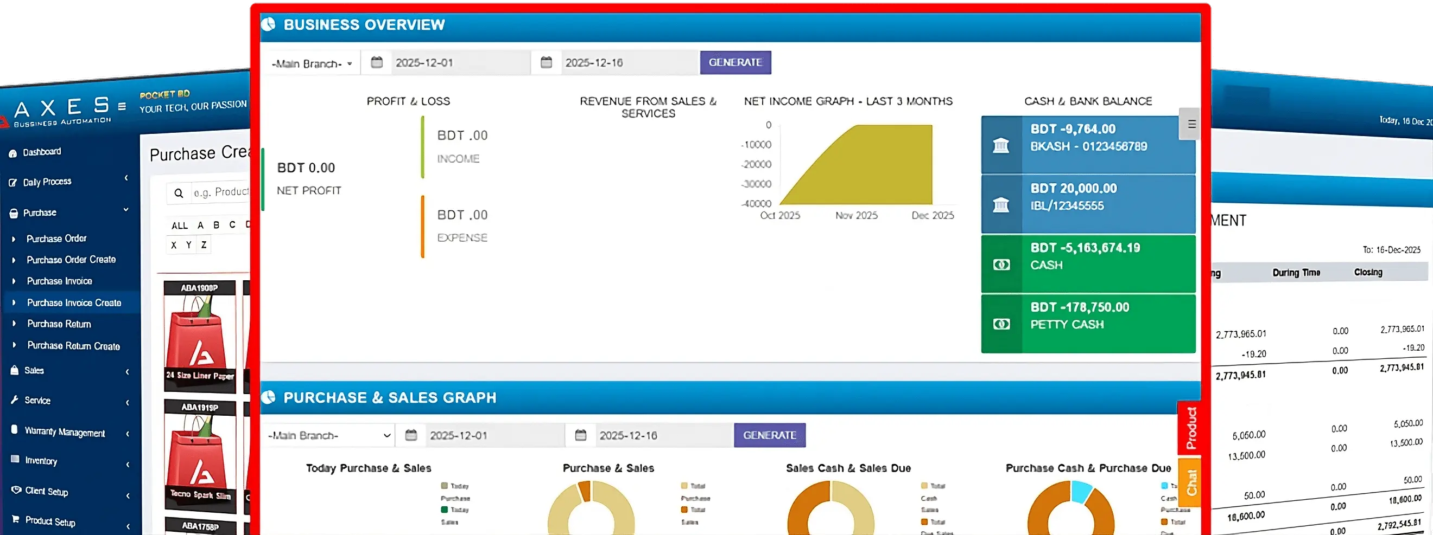Click the BDT -178,750.00 PETTY CASH card
This screenshot has height=535, width=1433.
pyautogui.click(x=1088, y=324)
